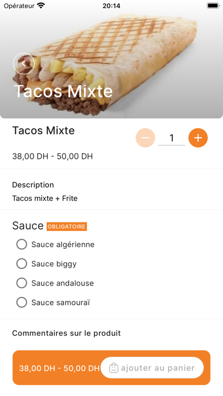
Task: Tap the OBLIGATOIRE orange badge
Action: [67, 226]
